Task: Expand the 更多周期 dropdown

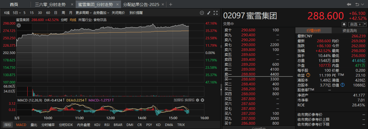Action: tap(83, 13)
